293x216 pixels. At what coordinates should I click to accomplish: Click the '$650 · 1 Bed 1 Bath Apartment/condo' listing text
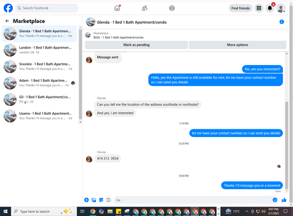point(118,37)
